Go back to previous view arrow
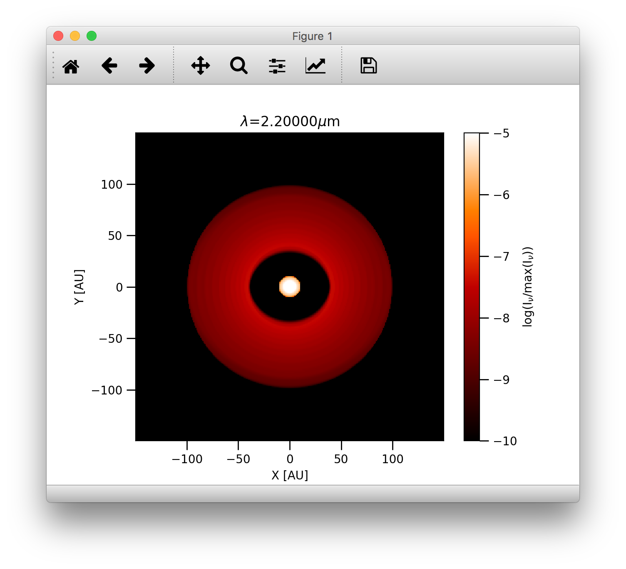 (109, 66)
